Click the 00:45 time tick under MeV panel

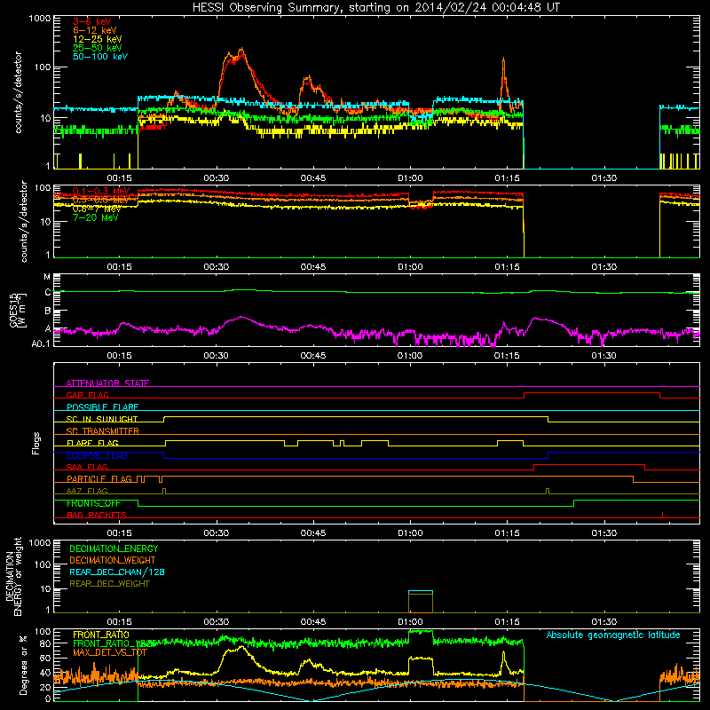(313, 267)
